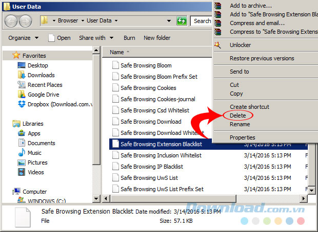
Task: Select the Safe Browsing Csd Whitelist file
Action: tap(155, 110)
